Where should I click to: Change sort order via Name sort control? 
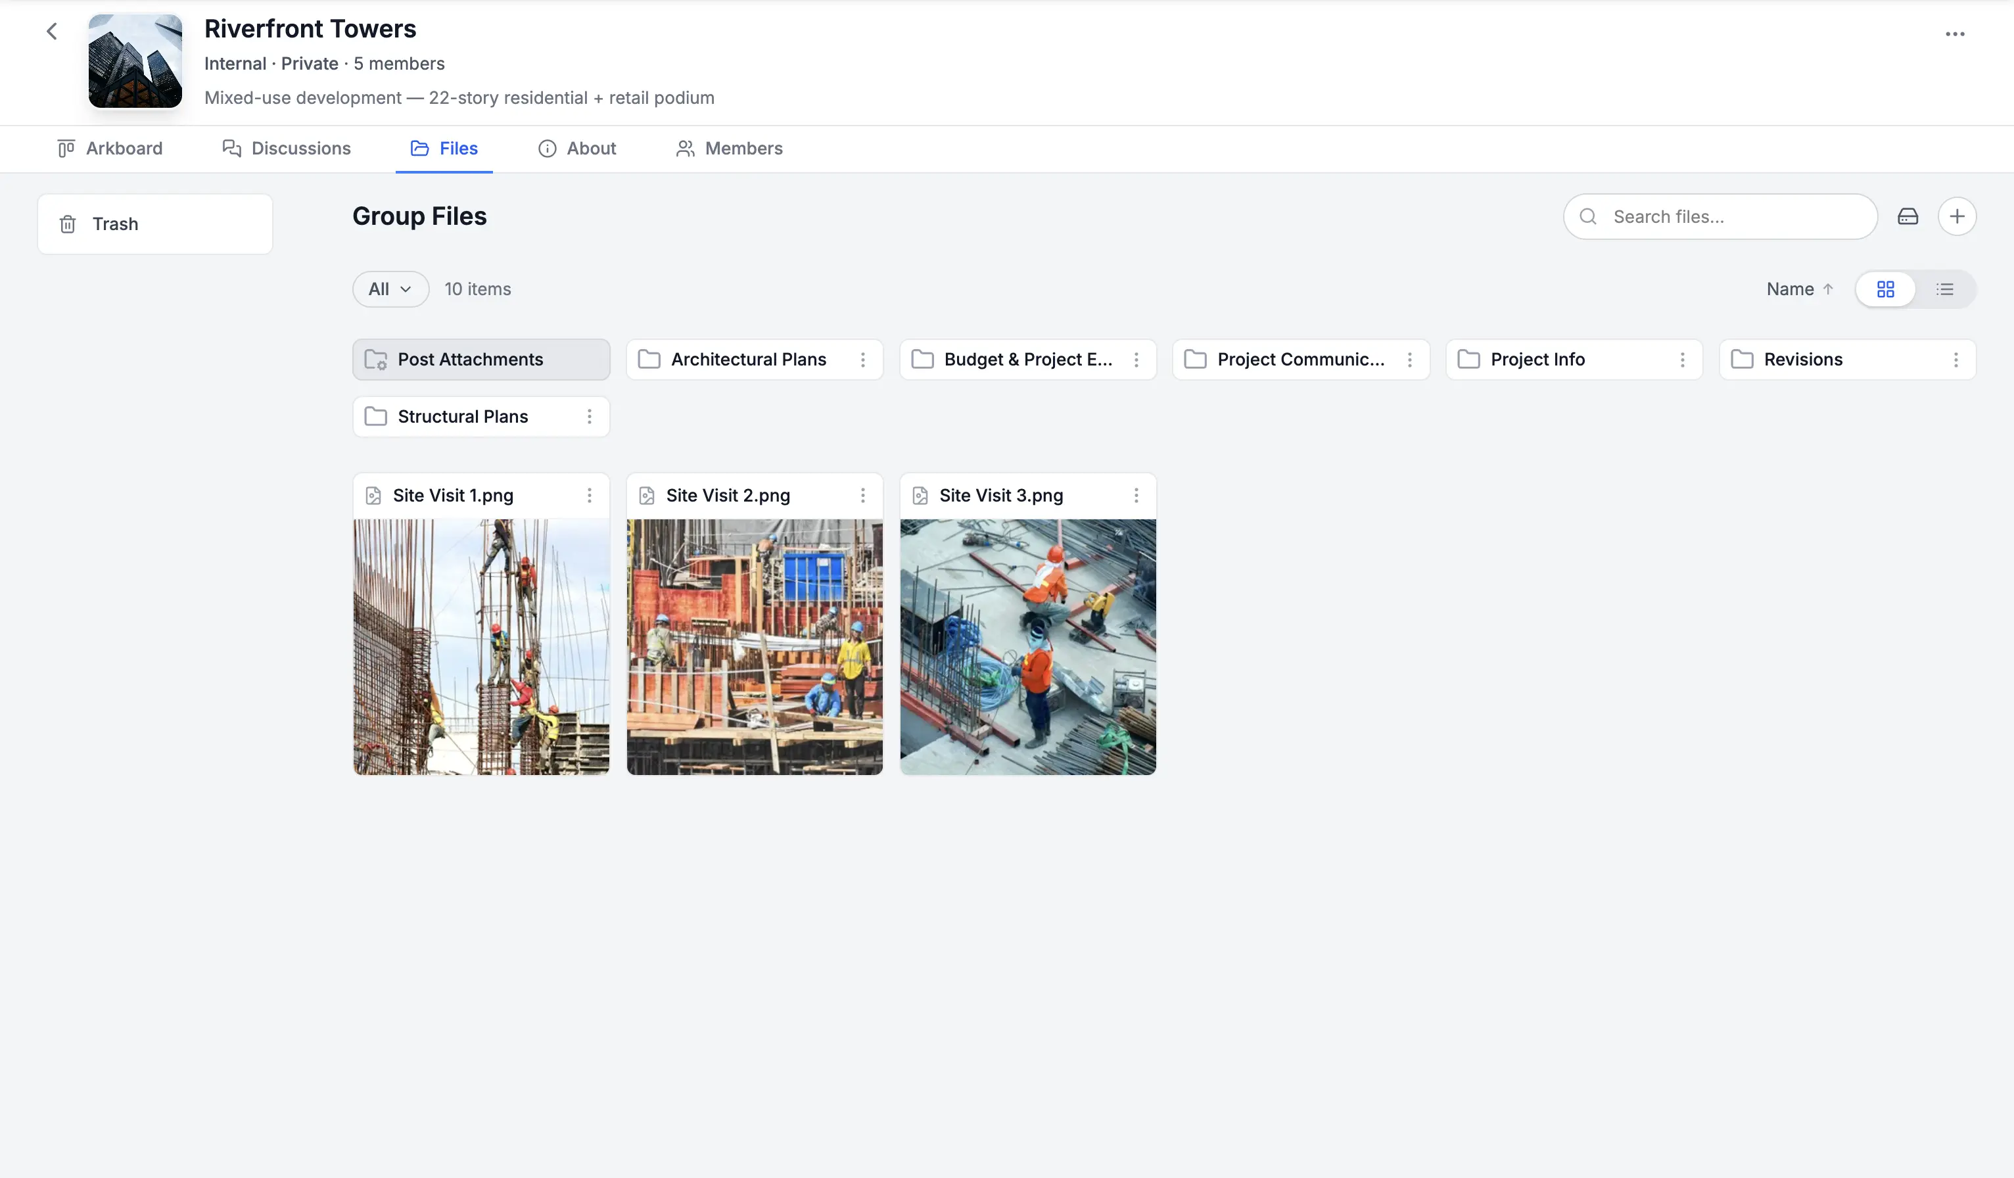point(1800,289)
